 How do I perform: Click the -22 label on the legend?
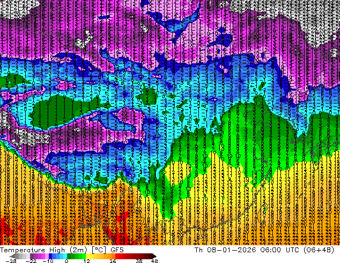[31, 261]
